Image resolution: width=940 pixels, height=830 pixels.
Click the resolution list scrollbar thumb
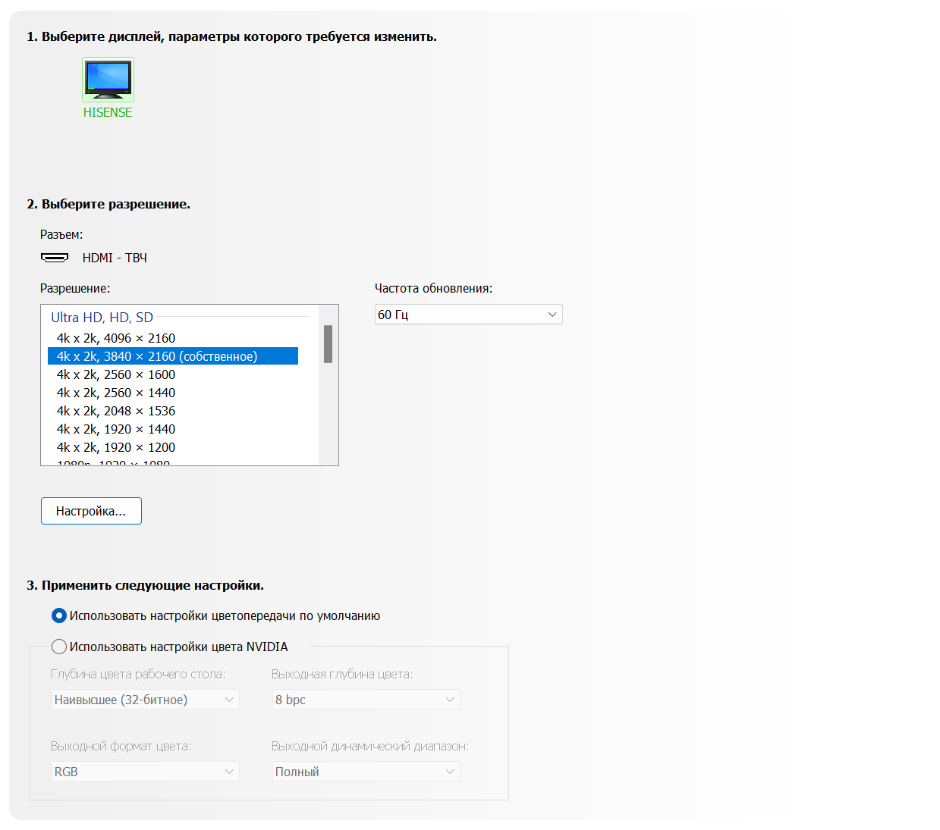328,344
